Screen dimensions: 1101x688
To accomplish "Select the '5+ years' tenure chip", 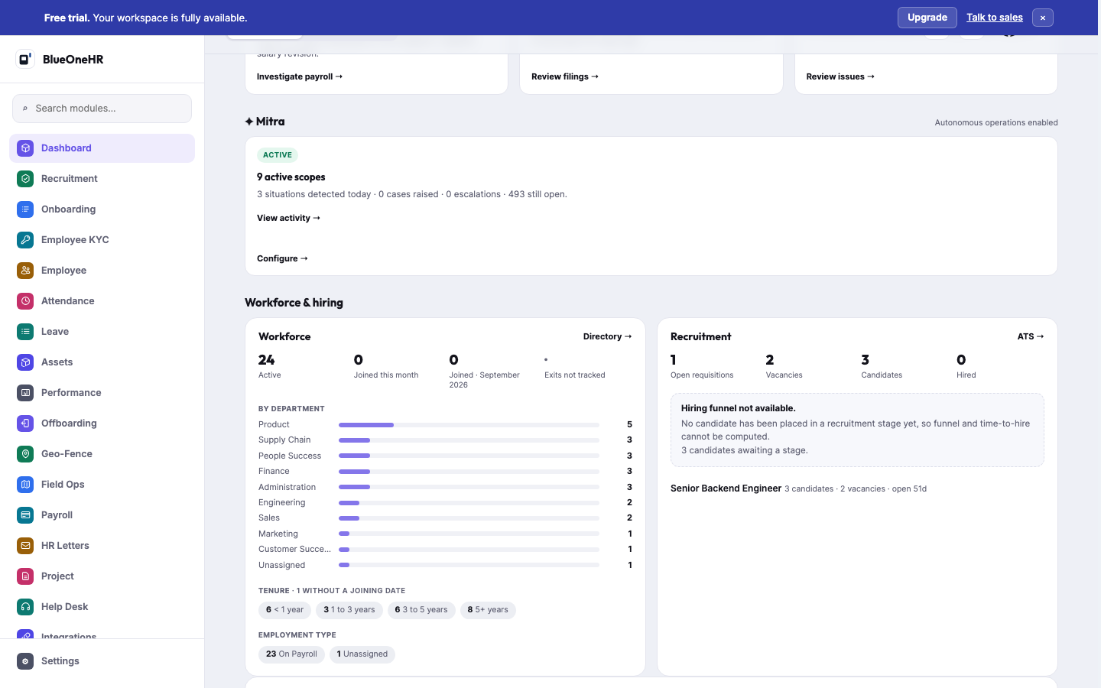I will click(x=488, y=610).
